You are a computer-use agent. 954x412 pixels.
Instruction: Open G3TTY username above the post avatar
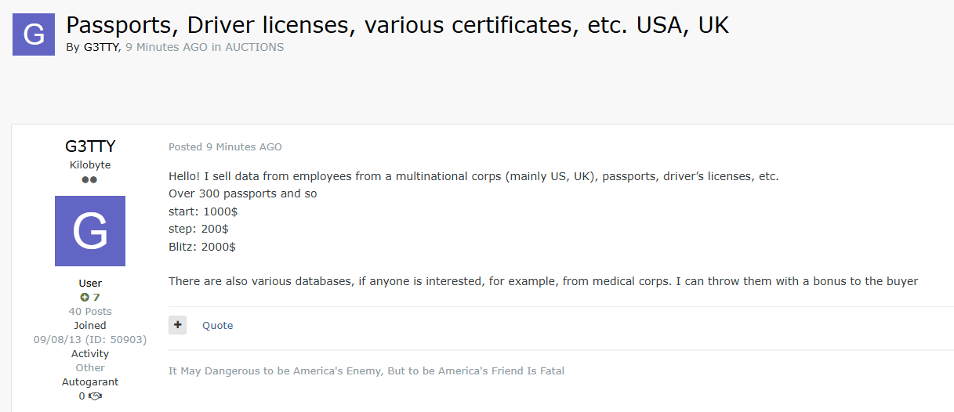pyautogui.click(x=90, y=146)
